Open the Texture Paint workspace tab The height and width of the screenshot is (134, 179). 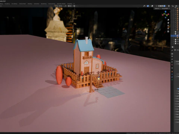[x=22, y=4]
